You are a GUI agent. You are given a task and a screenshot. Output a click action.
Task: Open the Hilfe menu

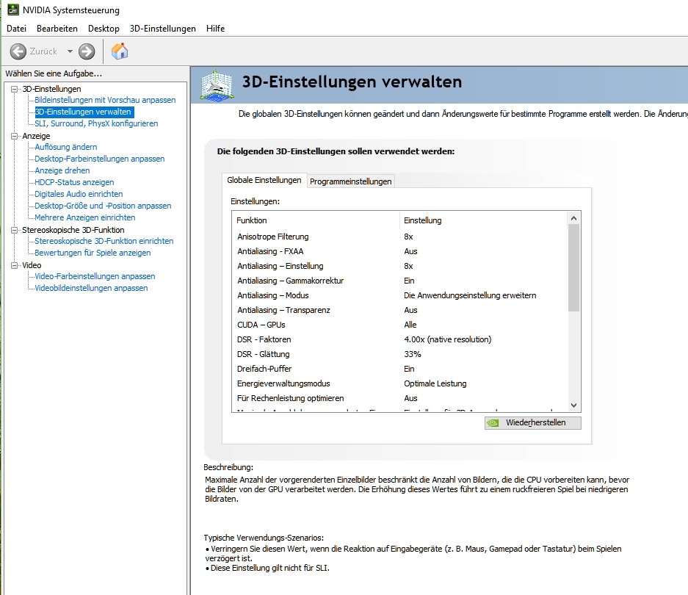(x=215, y=29)
